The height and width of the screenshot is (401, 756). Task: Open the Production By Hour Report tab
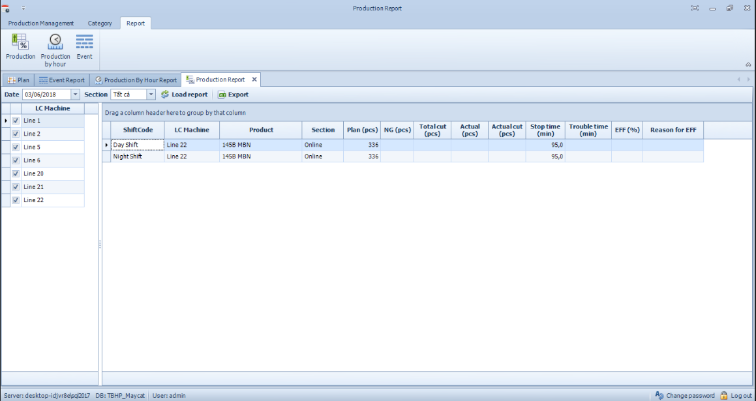pyautogui.click(x=136, y=80)
